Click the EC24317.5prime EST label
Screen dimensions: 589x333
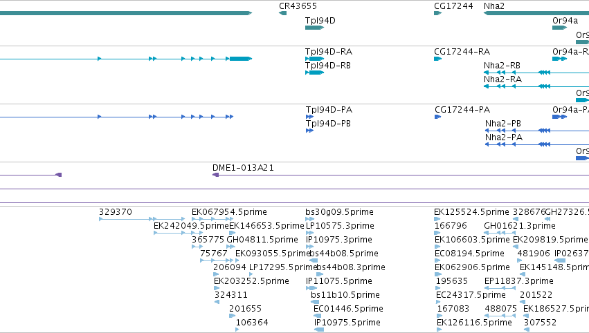coord(471,295)
